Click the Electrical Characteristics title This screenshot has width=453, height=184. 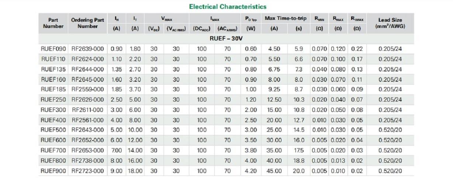(x=228, y=7)
